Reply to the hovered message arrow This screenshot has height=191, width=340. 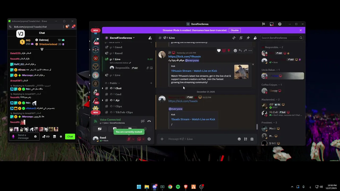[x=240, y=51]
